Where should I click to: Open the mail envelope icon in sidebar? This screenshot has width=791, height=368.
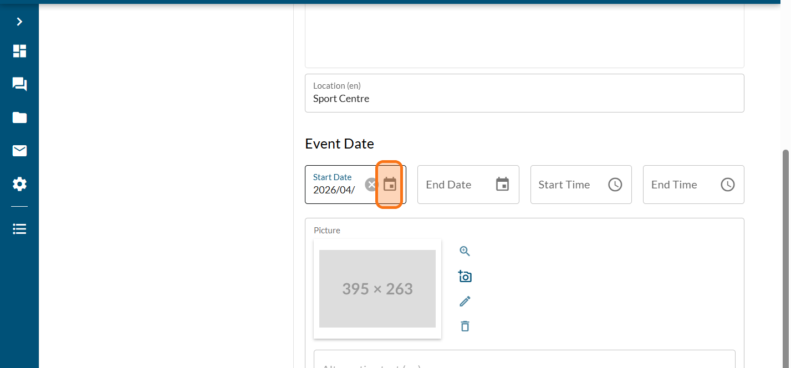click(x=19, y=151)
